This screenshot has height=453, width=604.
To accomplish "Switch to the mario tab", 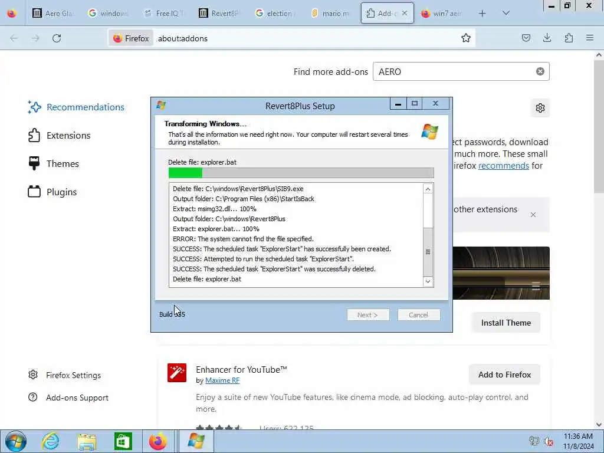I will [330, 14].
